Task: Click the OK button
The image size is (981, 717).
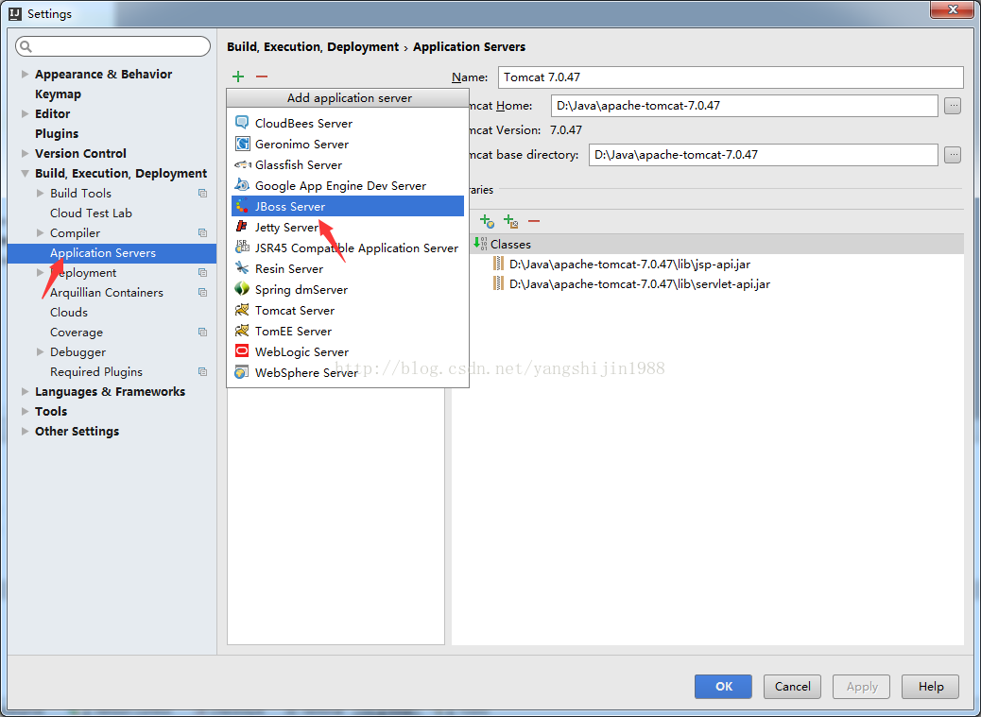Action: pos(723,687)
